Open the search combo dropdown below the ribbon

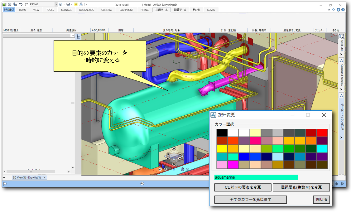coord(72,36)
